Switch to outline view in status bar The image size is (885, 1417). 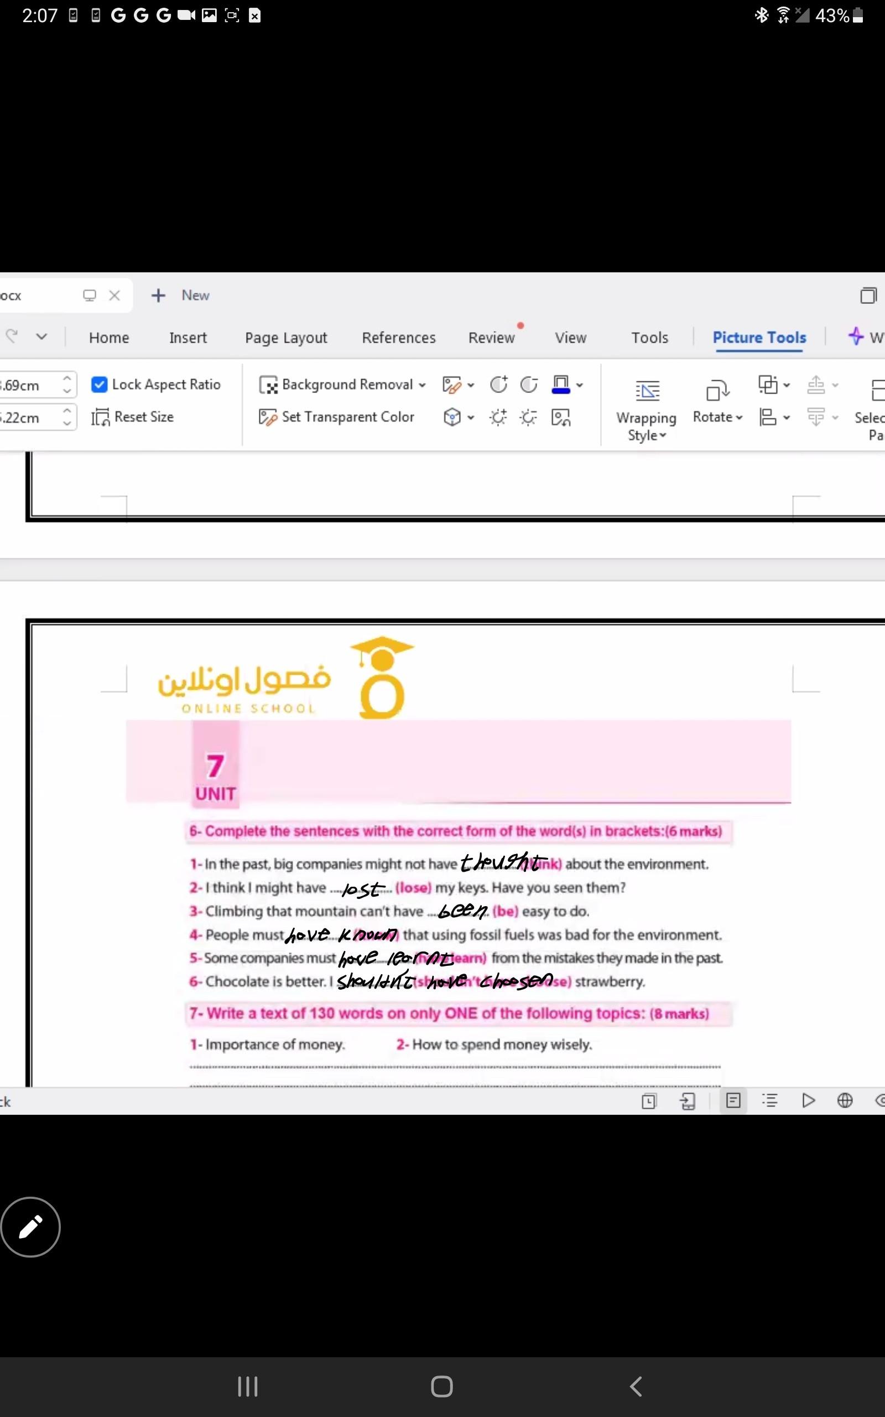[770, 1100]
